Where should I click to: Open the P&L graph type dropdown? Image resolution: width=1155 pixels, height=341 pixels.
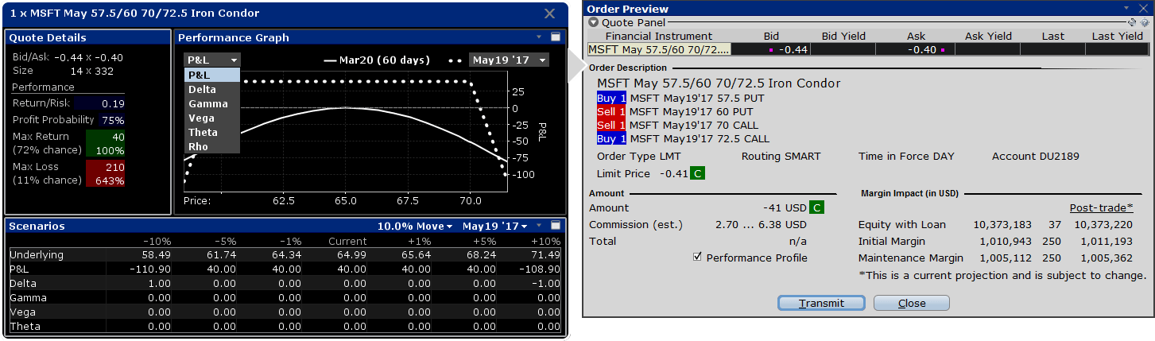(211, 60)
